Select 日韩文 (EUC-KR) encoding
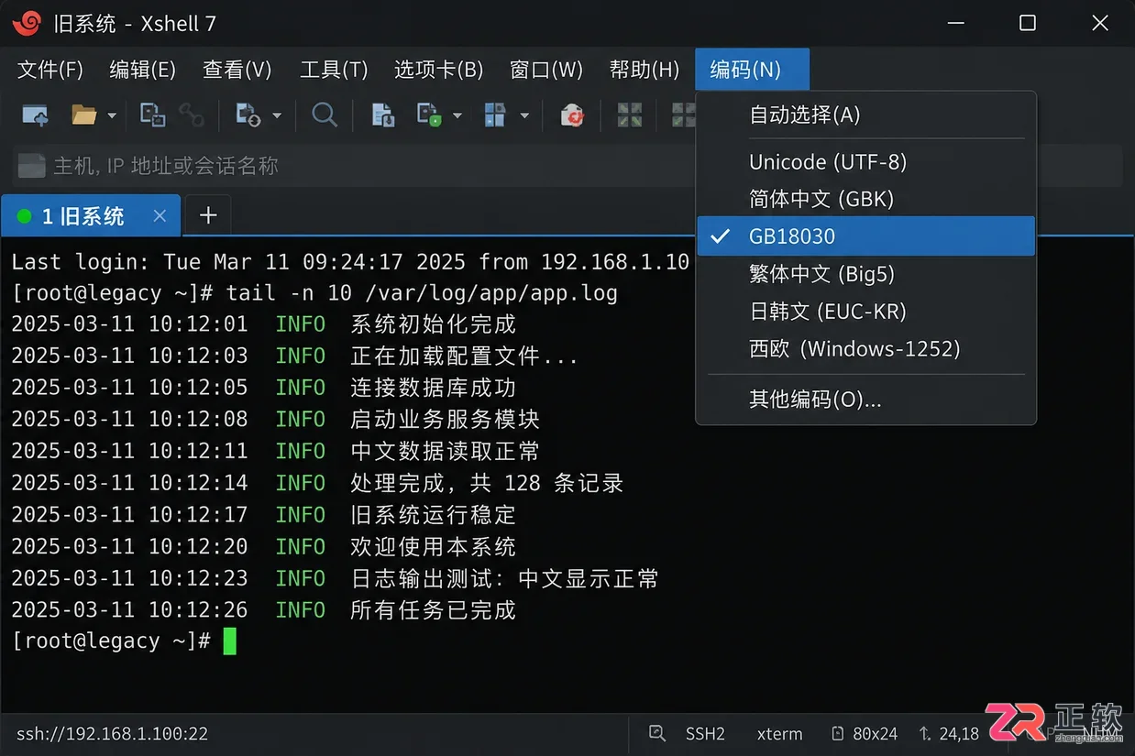Screen dimensions: 1135x756 pyautogui.click(x=866, y=312)
